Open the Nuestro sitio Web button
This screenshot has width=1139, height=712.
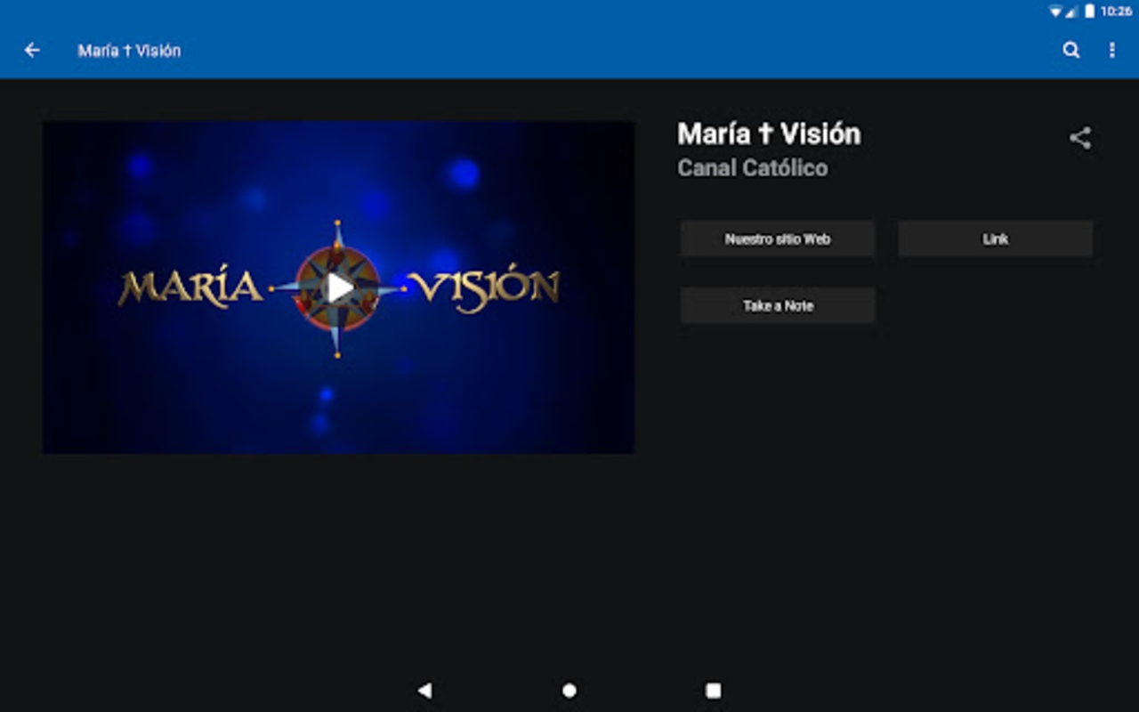[x=777, y=239]
